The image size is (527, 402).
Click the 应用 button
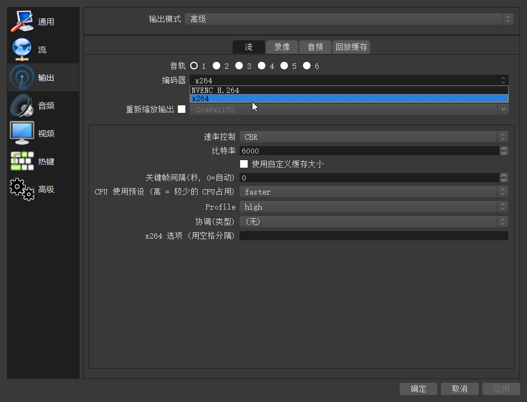(x=501, y=389)
